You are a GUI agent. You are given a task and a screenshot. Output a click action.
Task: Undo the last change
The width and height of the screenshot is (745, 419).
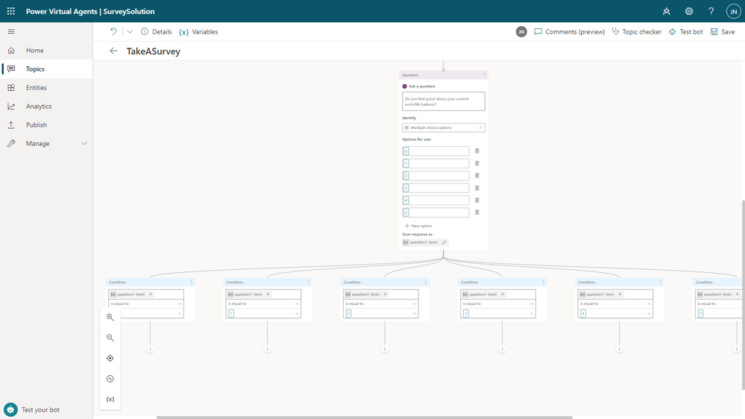pyautogui.click(x=113, y=31)
